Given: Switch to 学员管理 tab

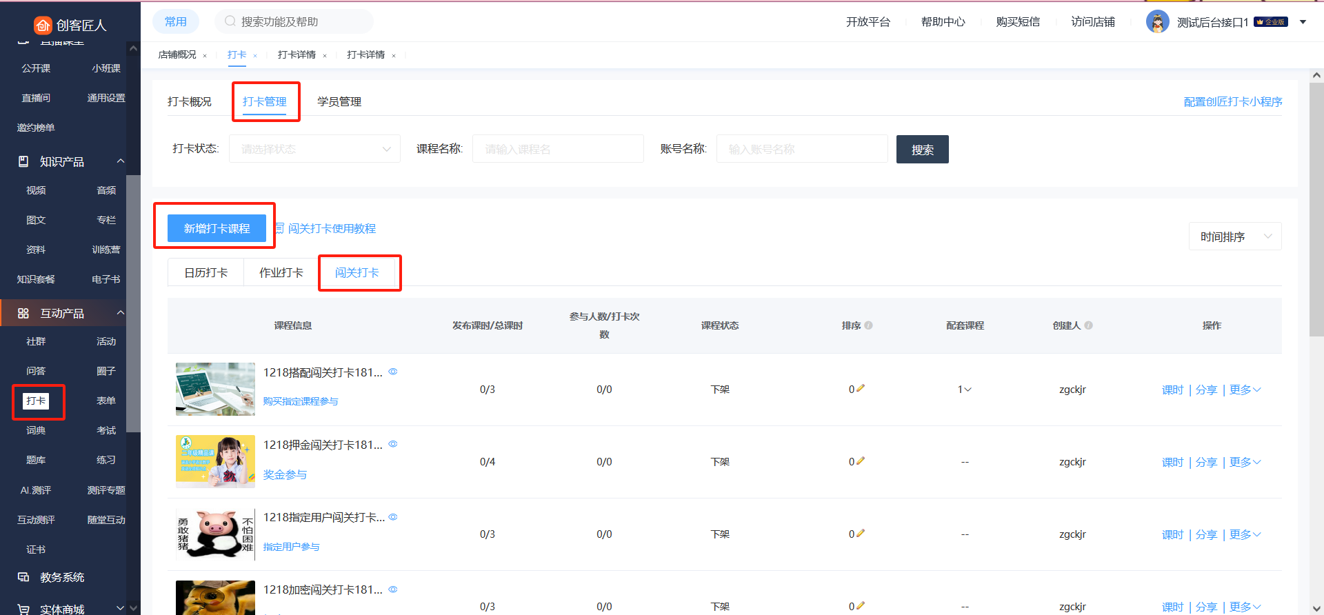Looking at the screenshot, I should click(x=339, y=102).
